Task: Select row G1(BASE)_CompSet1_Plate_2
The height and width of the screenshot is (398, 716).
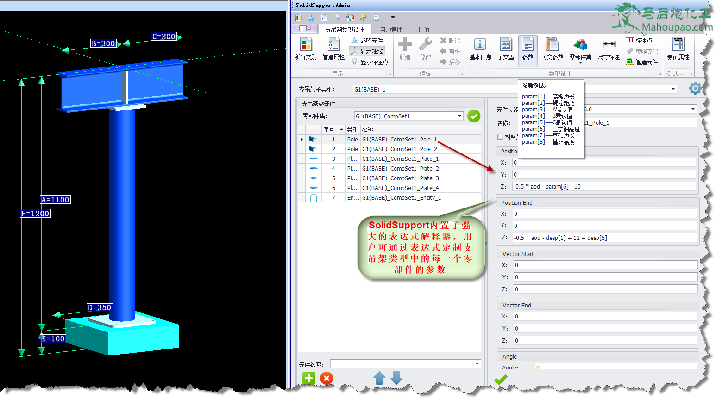Action: 389,168
